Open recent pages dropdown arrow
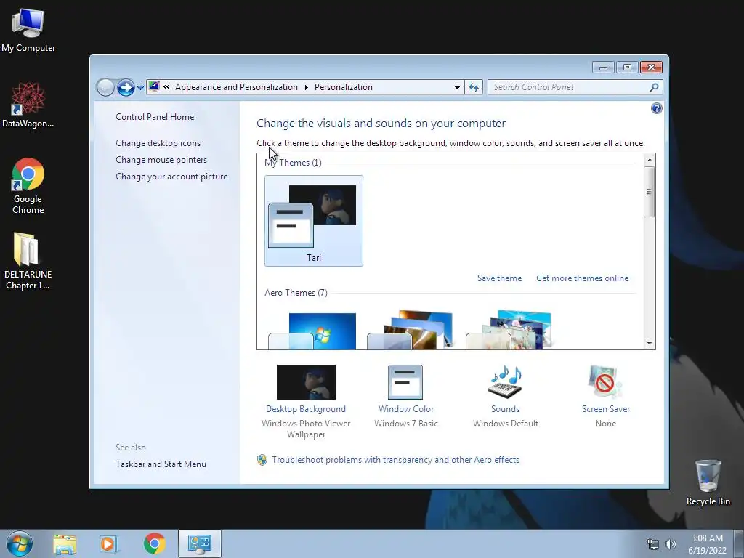This screenshot has height=558, width=744. tap(140, 88)
